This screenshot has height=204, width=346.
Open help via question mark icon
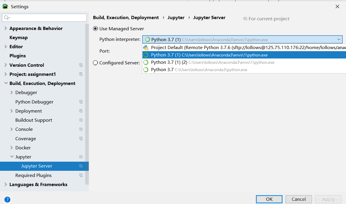7,199
